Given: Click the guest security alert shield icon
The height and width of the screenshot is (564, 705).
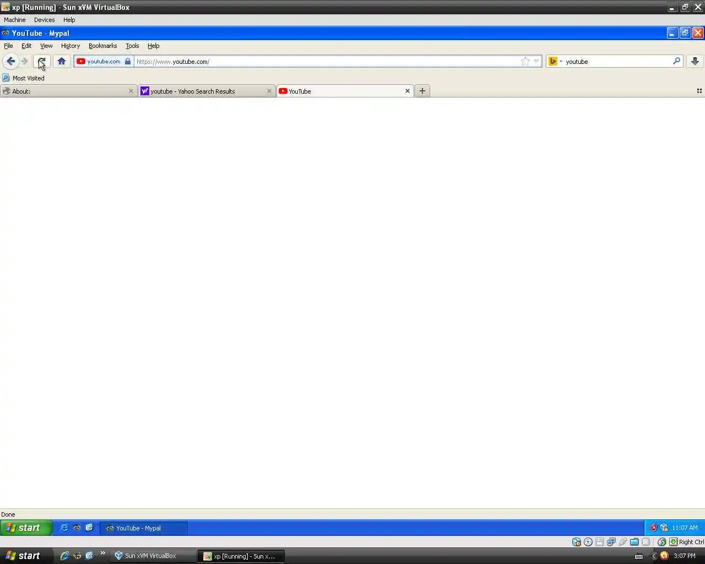Looking at the screenshot, I should pyautogui.click(x=654, y=528).
